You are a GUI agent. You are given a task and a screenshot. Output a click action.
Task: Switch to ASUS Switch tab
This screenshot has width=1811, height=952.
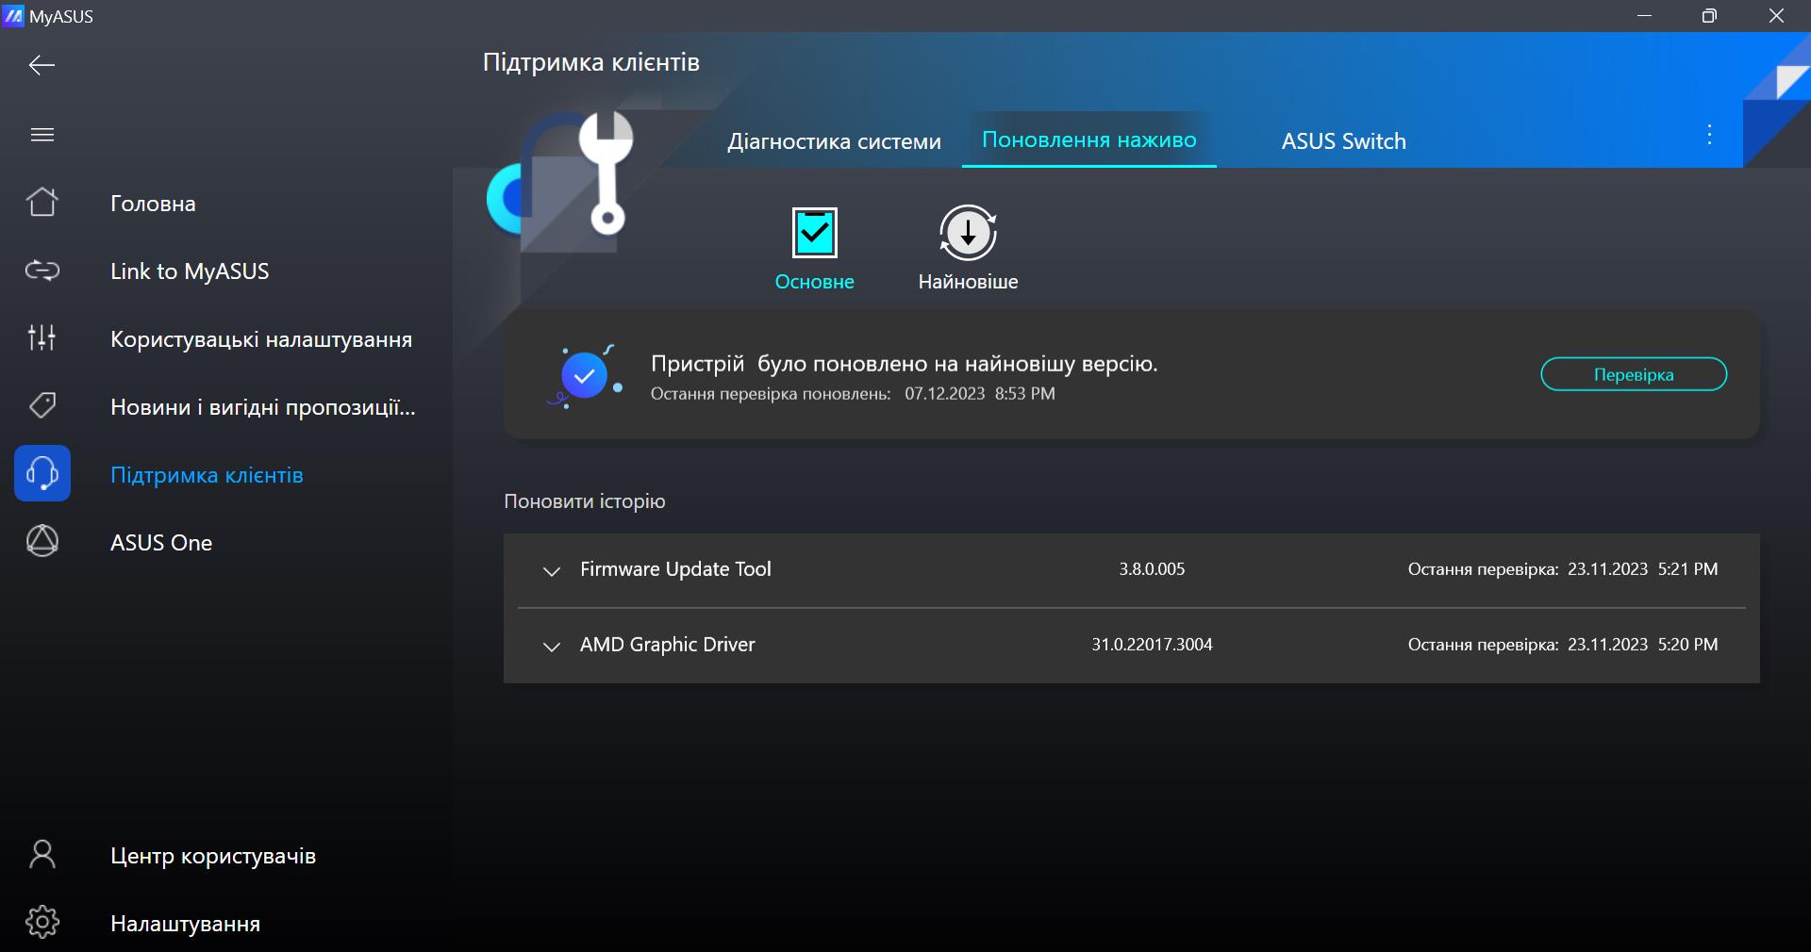tap(1343, 141)
